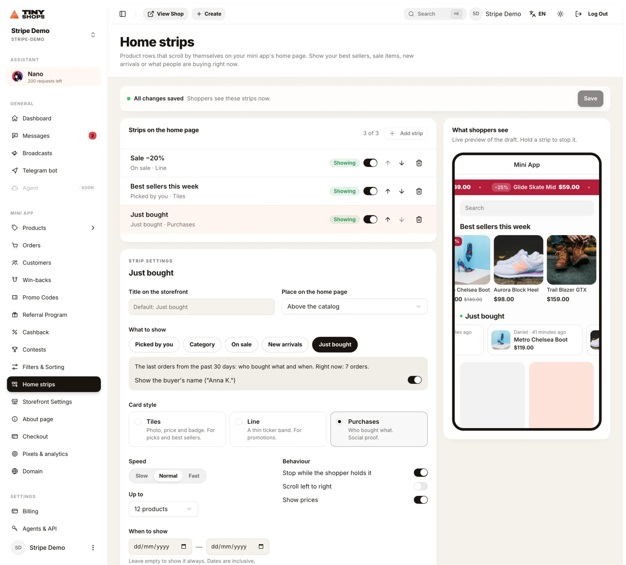Toggle light/dark theme sun icon

click(x=560, y=14)
